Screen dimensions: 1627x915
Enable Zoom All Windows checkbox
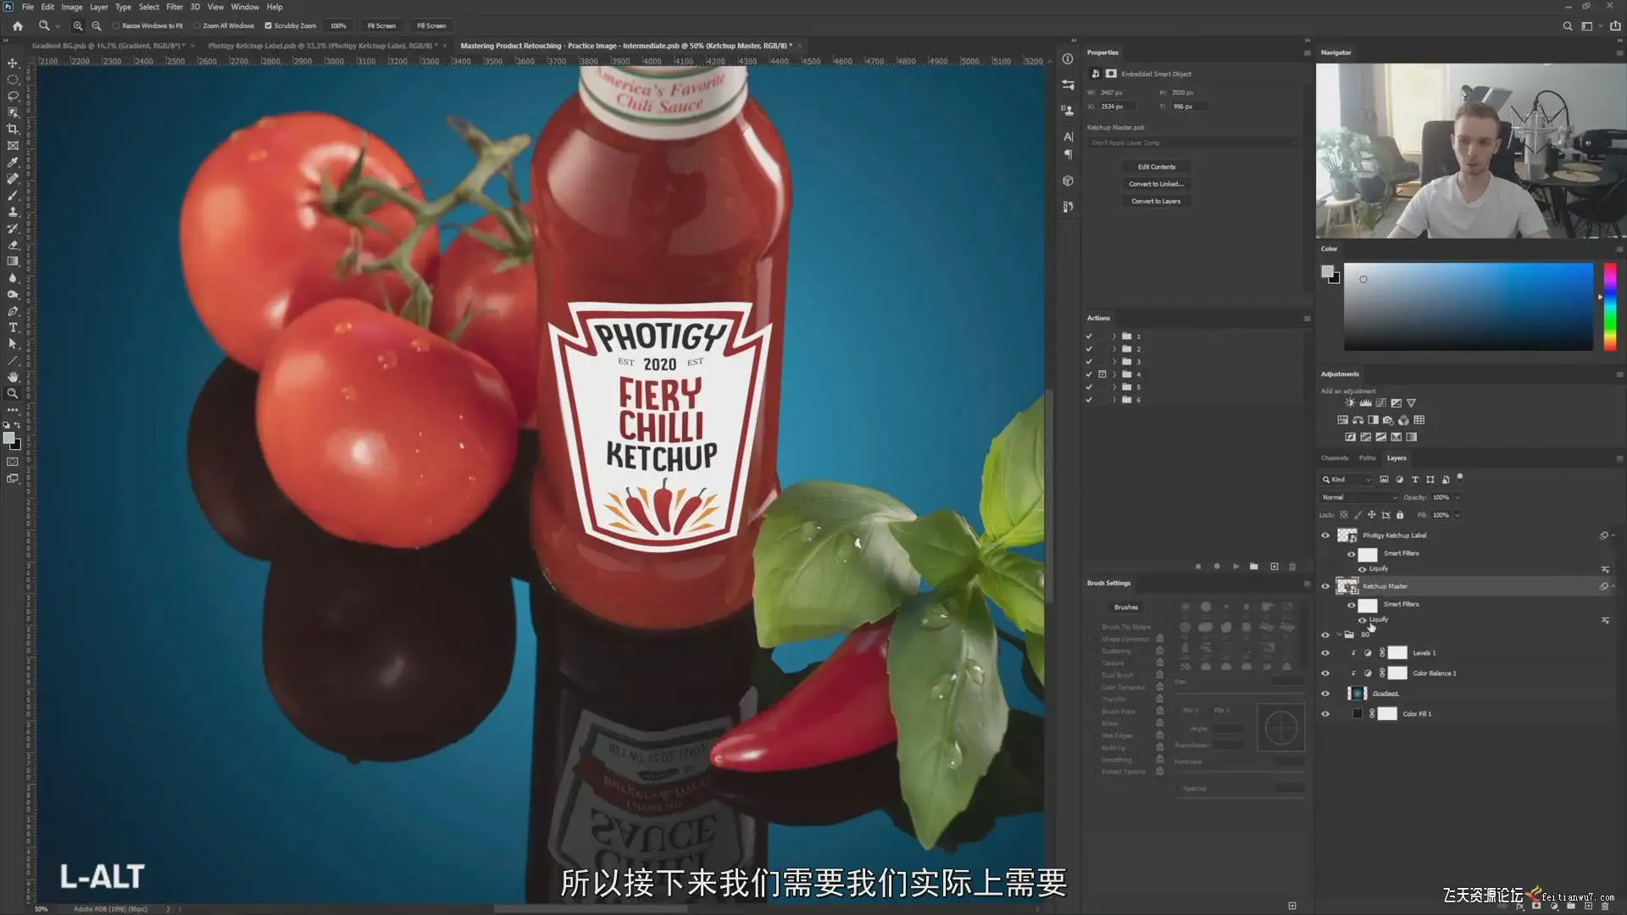point(197,25)
